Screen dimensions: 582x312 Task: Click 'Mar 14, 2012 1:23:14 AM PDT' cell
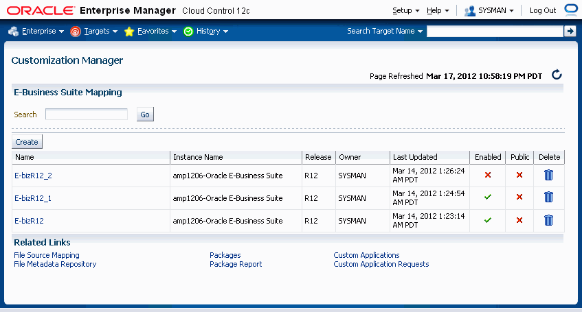pos(429,221)
